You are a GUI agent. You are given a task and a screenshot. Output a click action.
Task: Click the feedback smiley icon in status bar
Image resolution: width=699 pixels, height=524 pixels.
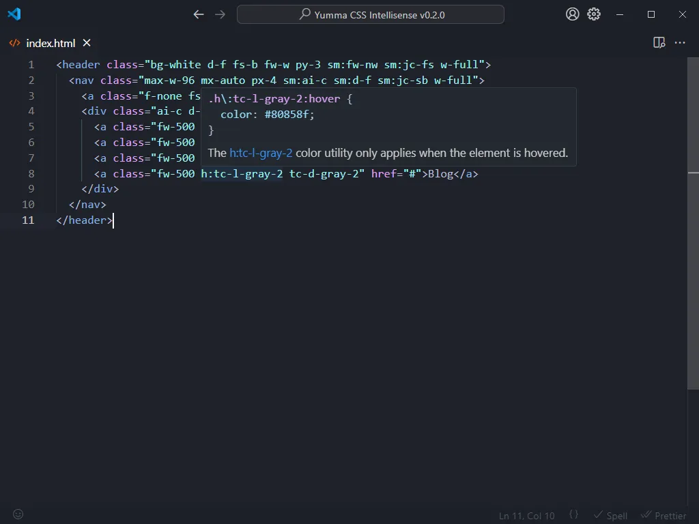pyautogui.click(x=18, y=514)
